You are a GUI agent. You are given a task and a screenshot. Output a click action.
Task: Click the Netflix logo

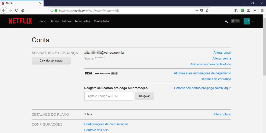tap(20, 21)
